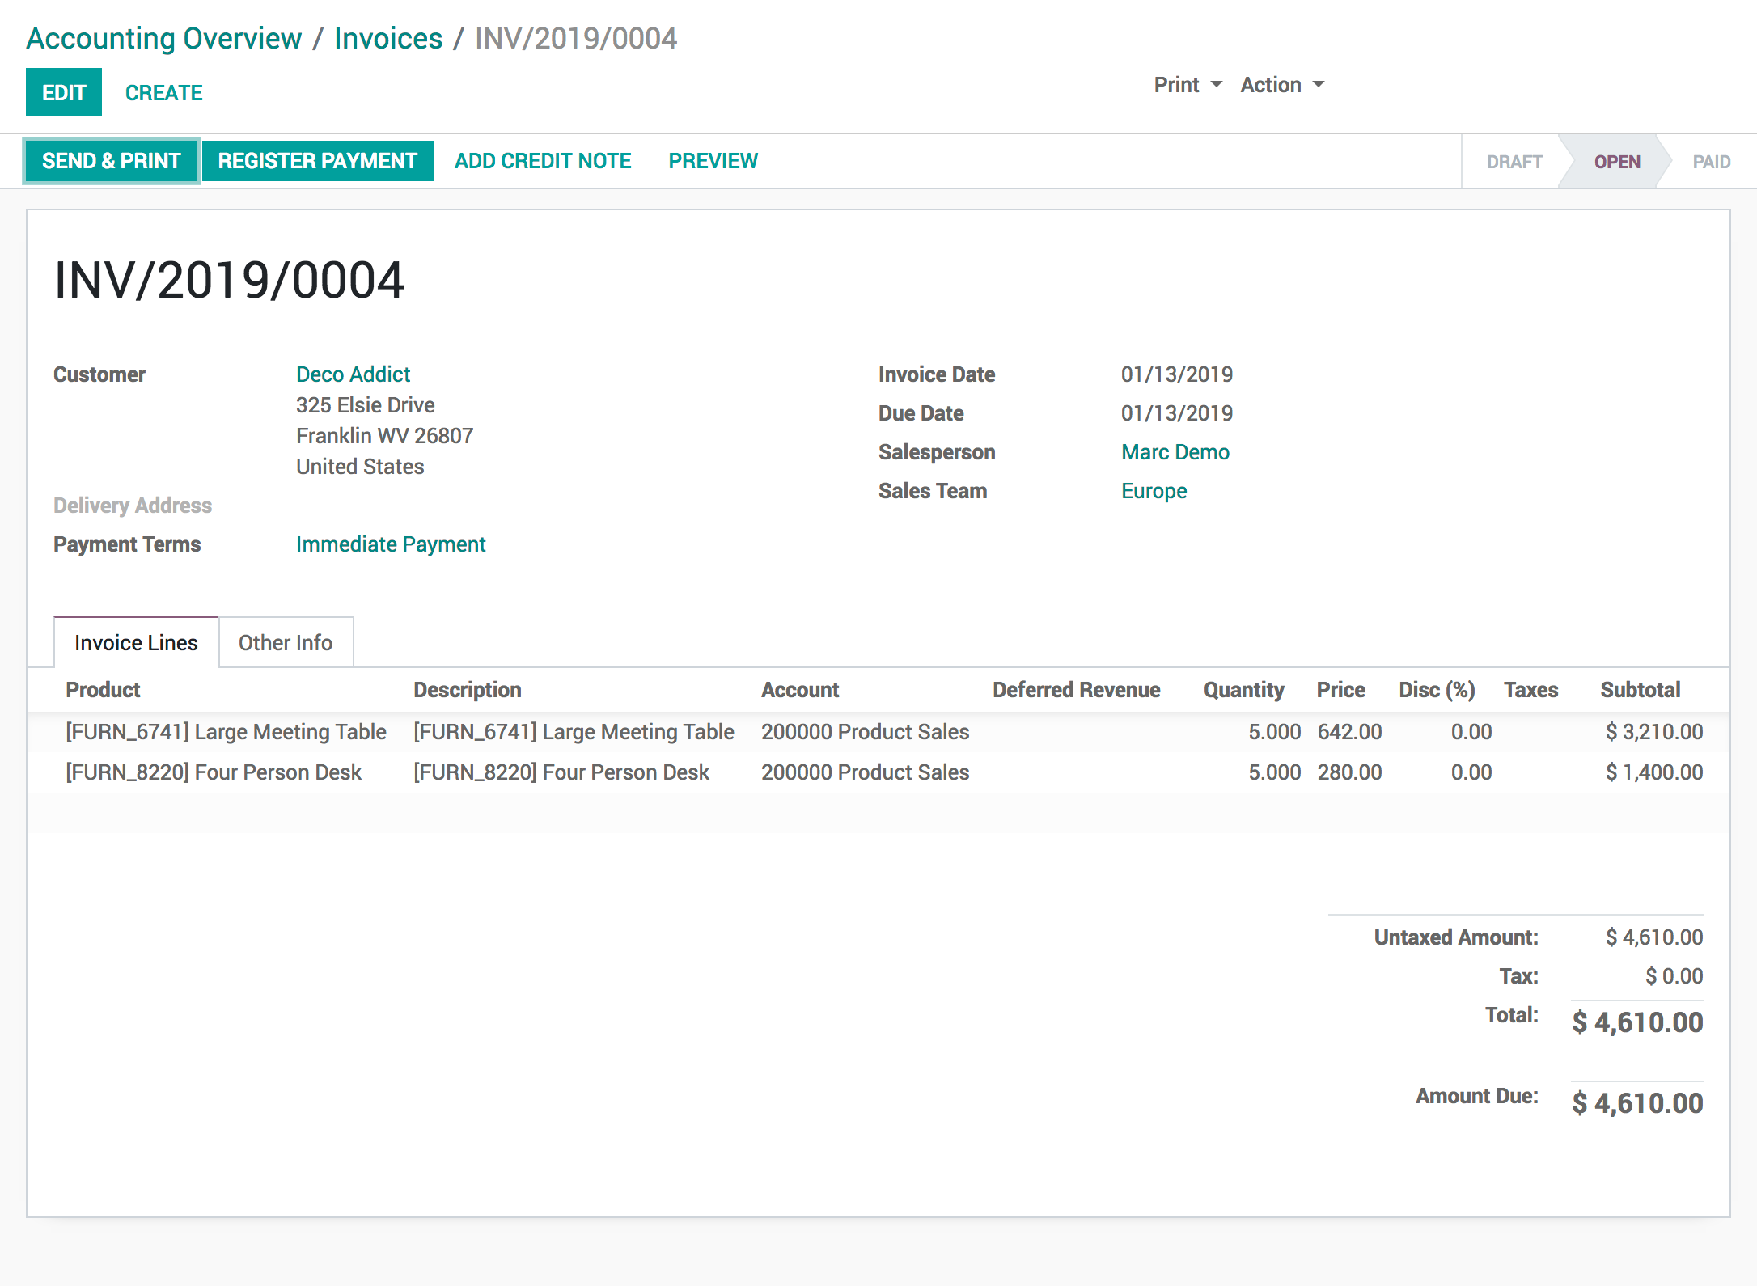This screenshot has height=1286, width=1757.
Task: Click the ADD CREDIT NOTE action
Action: coord(543,159)
